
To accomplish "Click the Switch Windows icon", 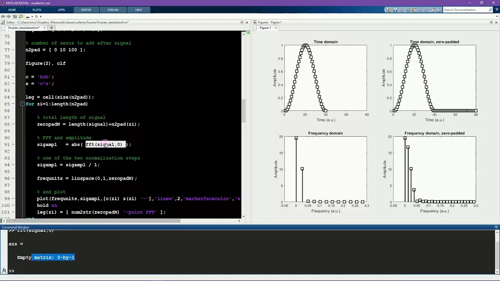I will click(x=433, y=10).
